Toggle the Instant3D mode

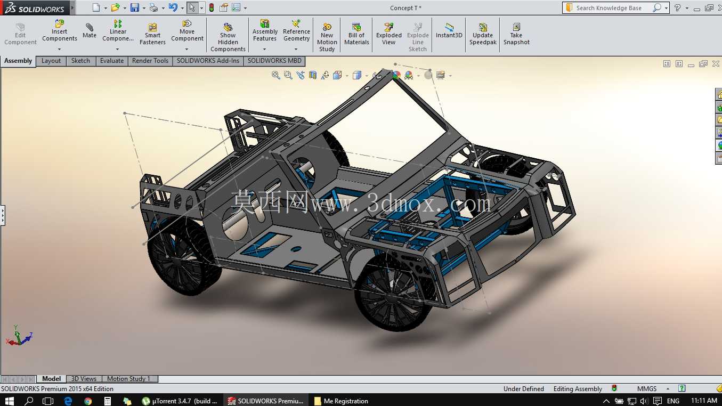coord(449,31)
